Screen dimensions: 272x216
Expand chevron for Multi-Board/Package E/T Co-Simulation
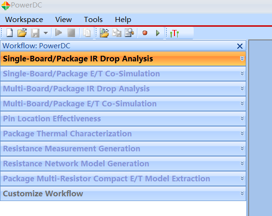[242, 104]
